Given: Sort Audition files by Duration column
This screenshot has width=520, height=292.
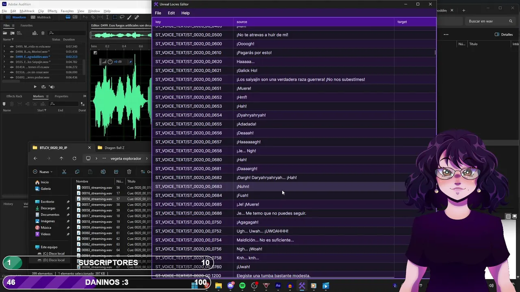Looking at the screenshot, I should [69, 39].
